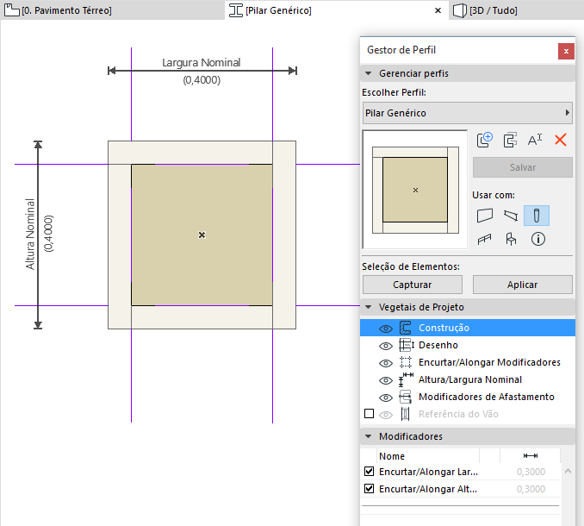The width and height of the screenshot is (584, 526).
Task: Click the Desenho layer icon
Action: tap(406, 345)
